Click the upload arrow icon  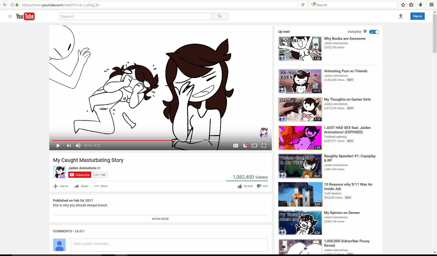(401, 16)
